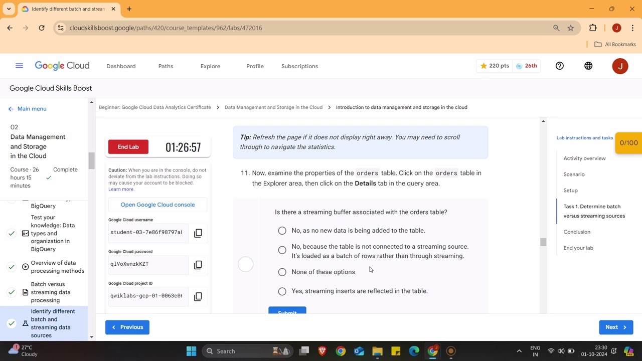Open the help question mark icon
The width and height of the screenshot is (642, 361).
point(560,66)
